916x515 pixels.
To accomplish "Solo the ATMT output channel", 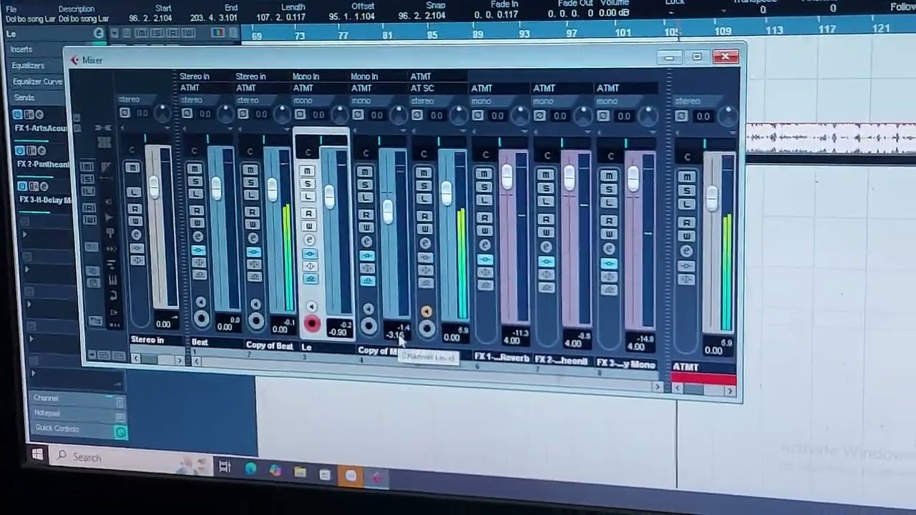I will click(x=687, y=190).
